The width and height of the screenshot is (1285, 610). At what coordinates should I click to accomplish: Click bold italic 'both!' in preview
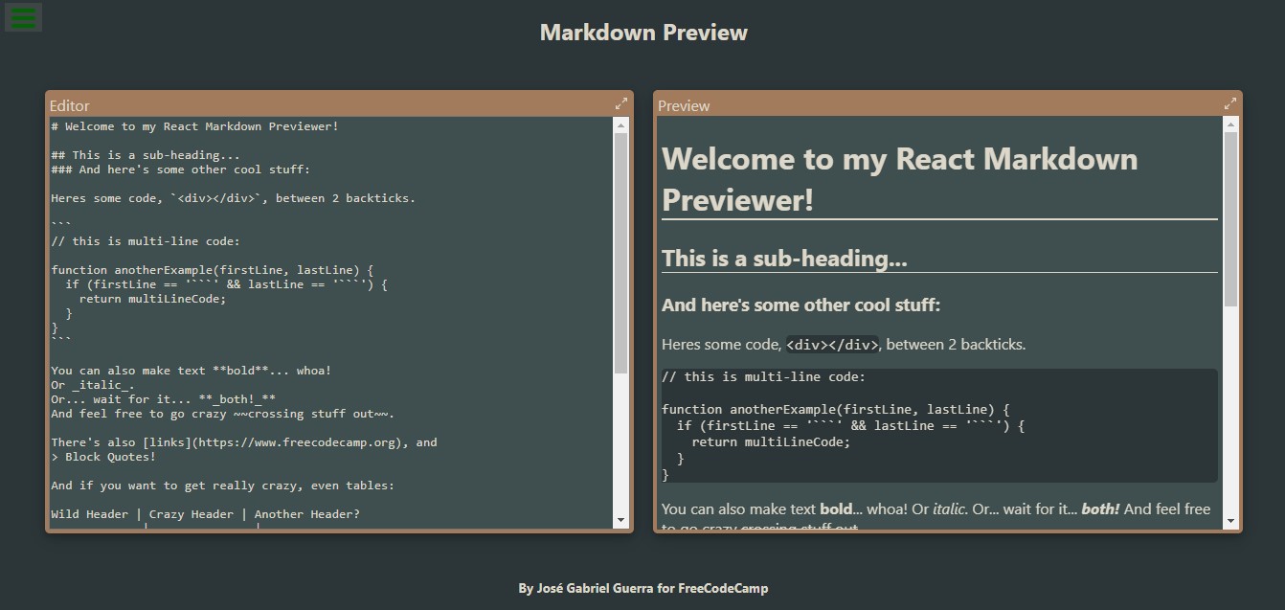click(x=1100, y=509)
